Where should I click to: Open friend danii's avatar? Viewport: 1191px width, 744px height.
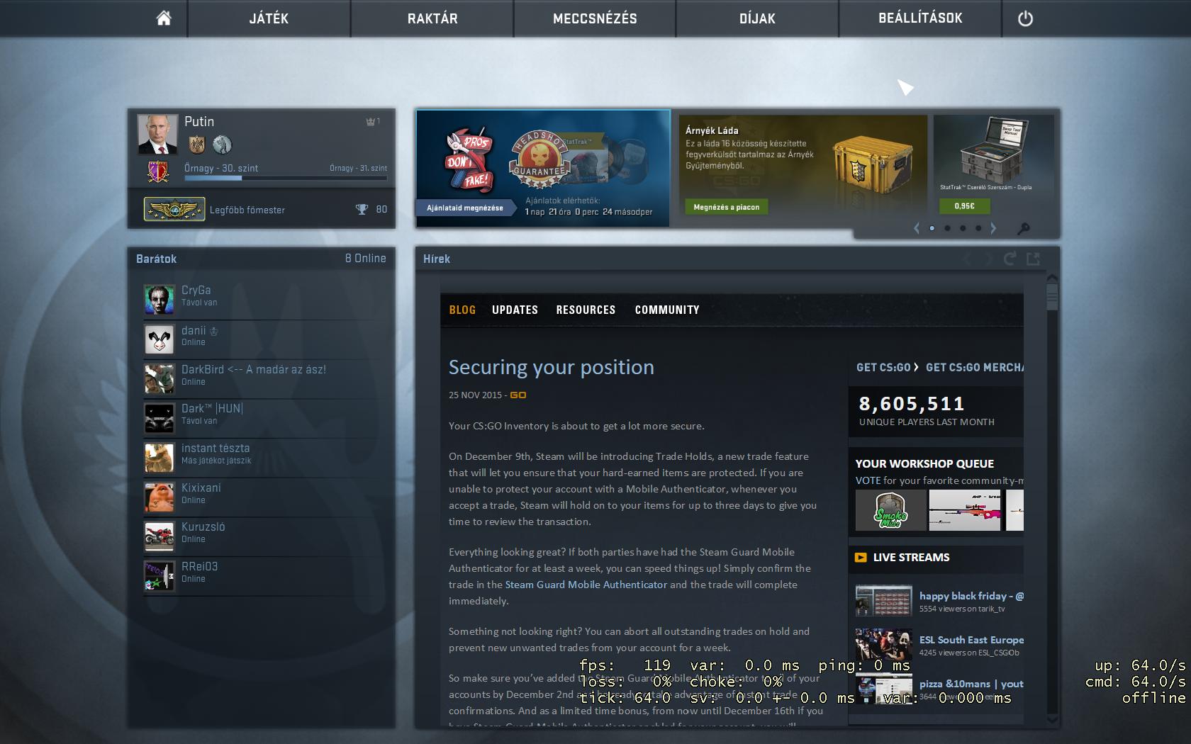click(159, 339)
